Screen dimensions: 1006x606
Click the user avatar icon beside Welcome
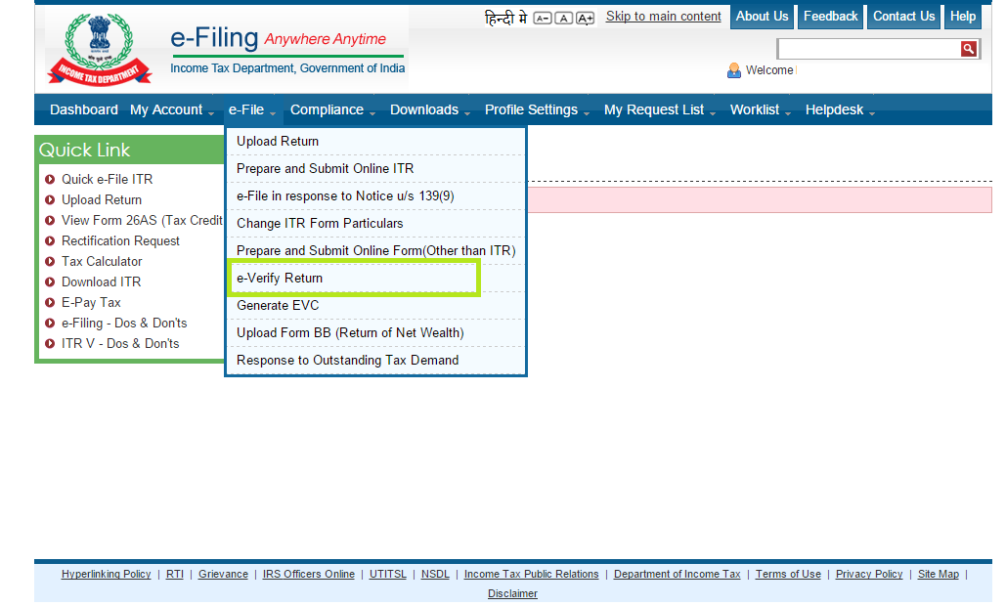pyautogui.click(x=734, y=70)
